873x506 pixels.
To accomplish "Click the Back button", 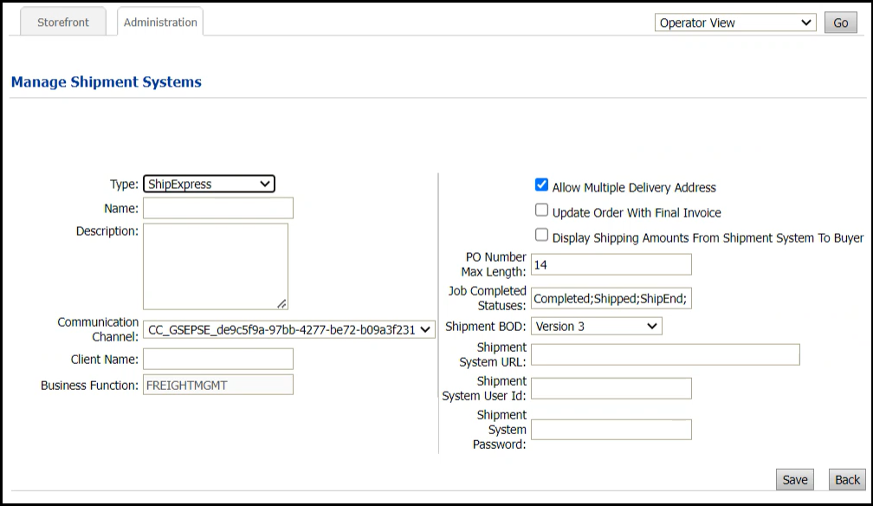I will coord(846,479).
